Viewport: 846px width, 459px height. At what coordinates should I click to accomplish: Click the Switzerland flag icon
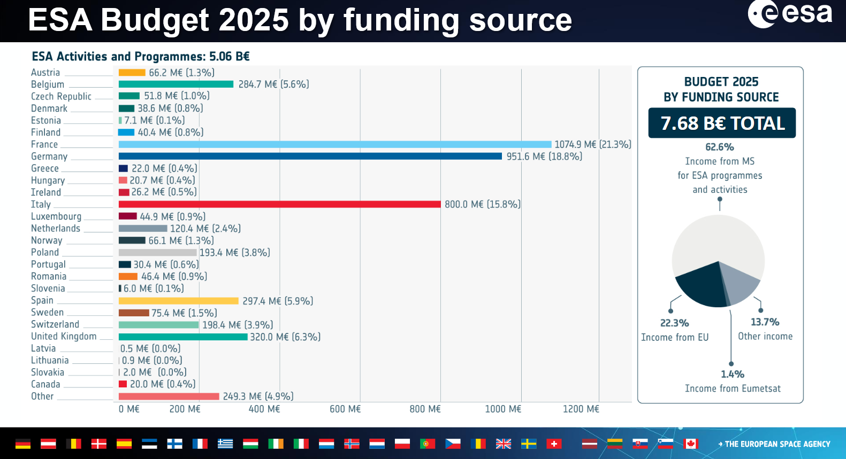tap(554, 444)
